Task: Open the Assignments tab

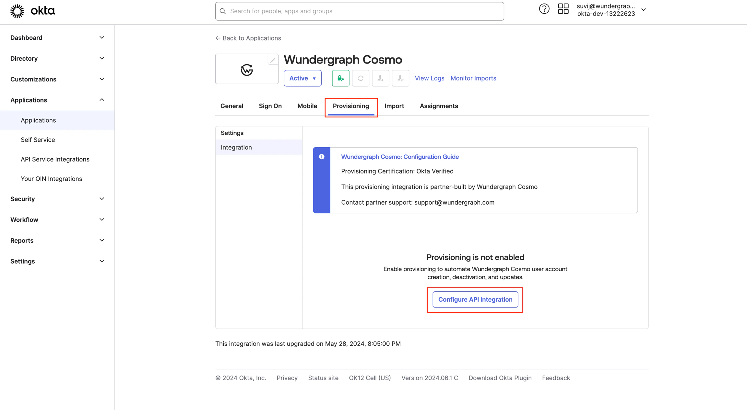Action: coord(439,106)
